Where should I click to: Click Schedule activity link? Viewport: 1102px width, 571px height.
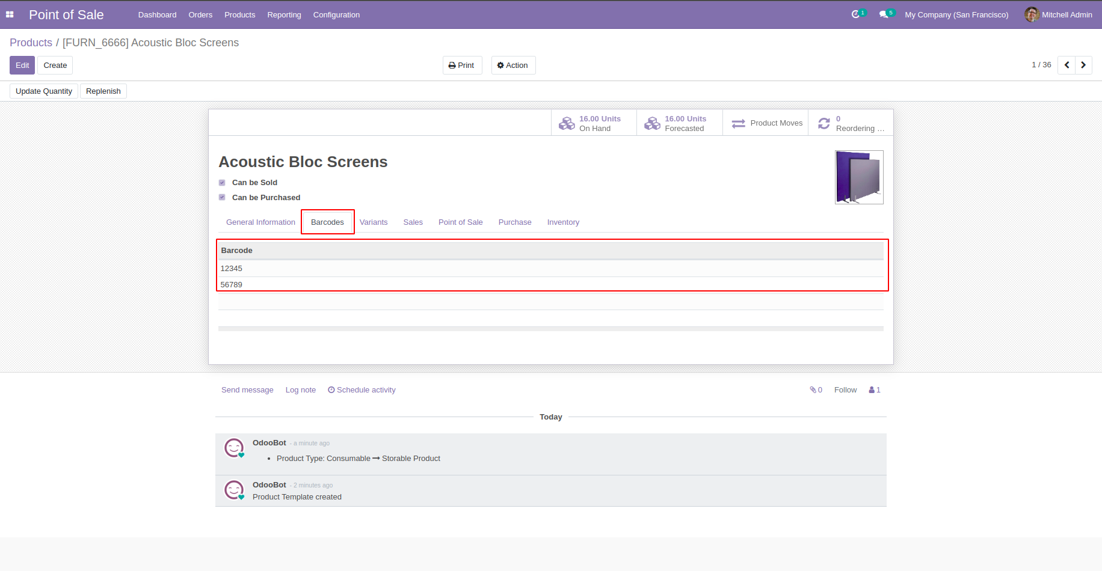tap(362, 390)
